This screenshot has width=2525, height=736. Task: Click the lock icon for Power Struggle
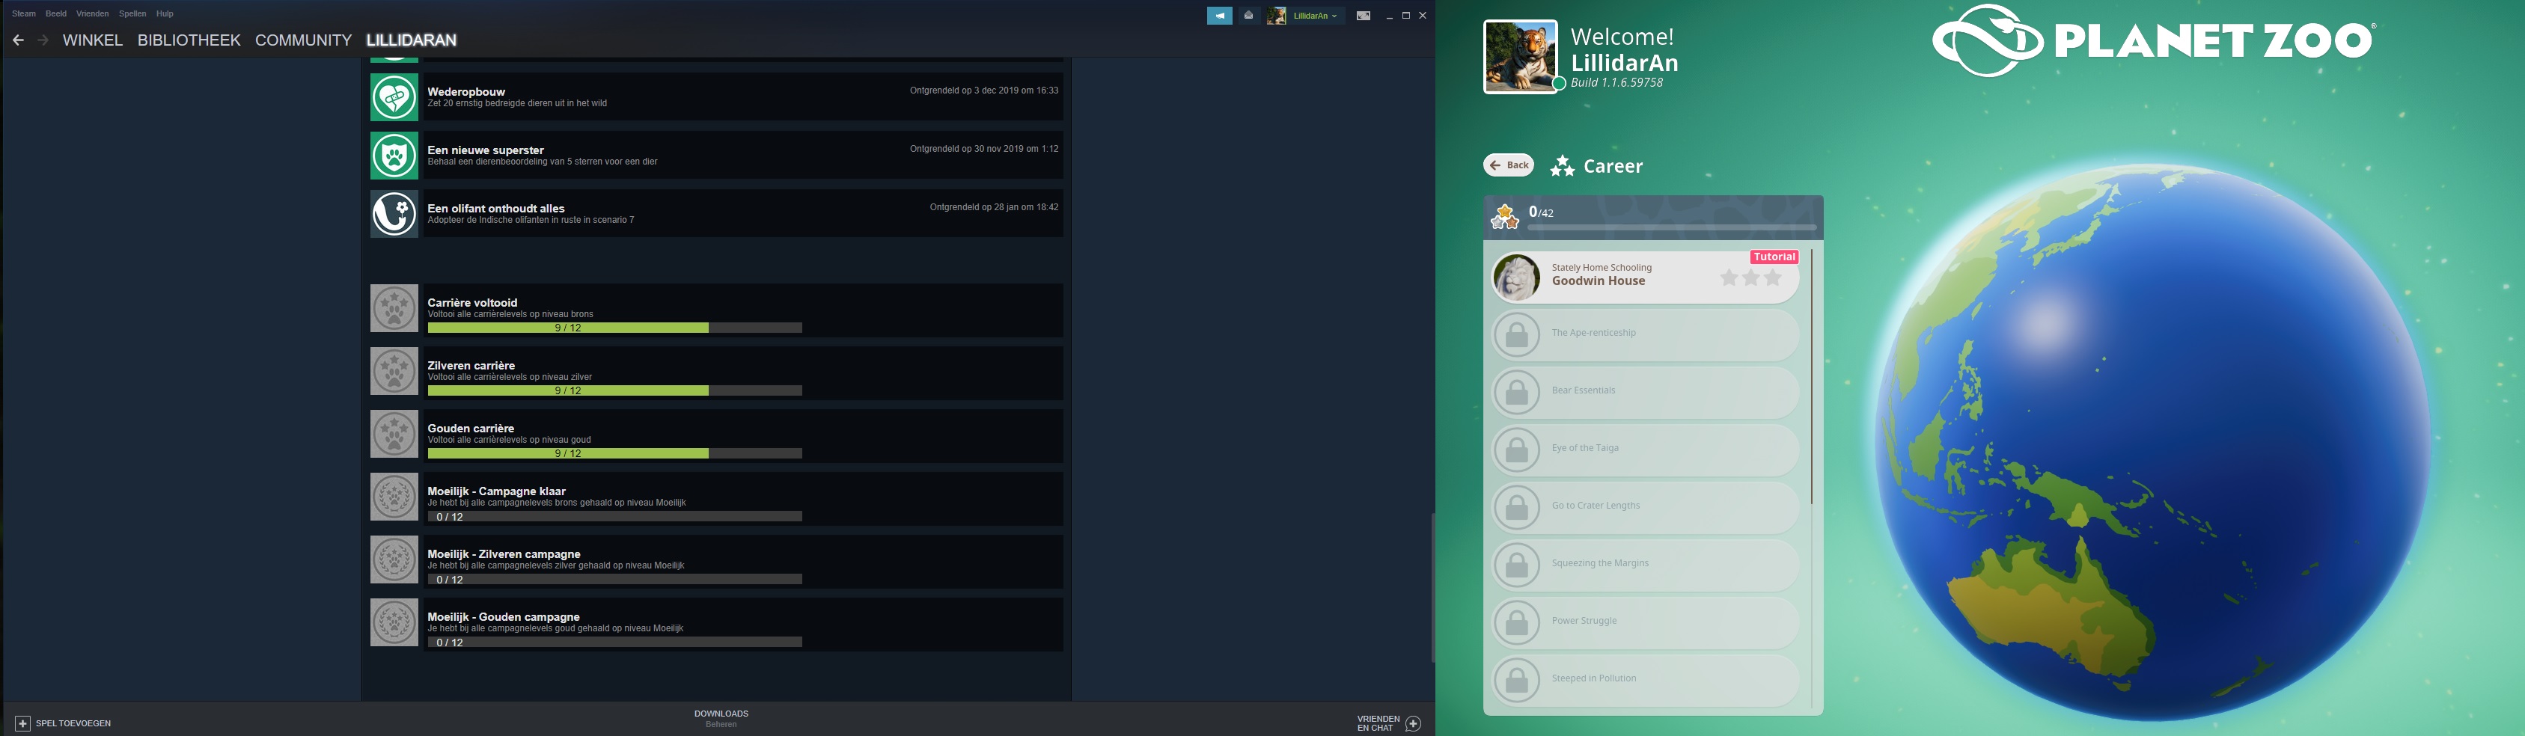click(1516, 623)
